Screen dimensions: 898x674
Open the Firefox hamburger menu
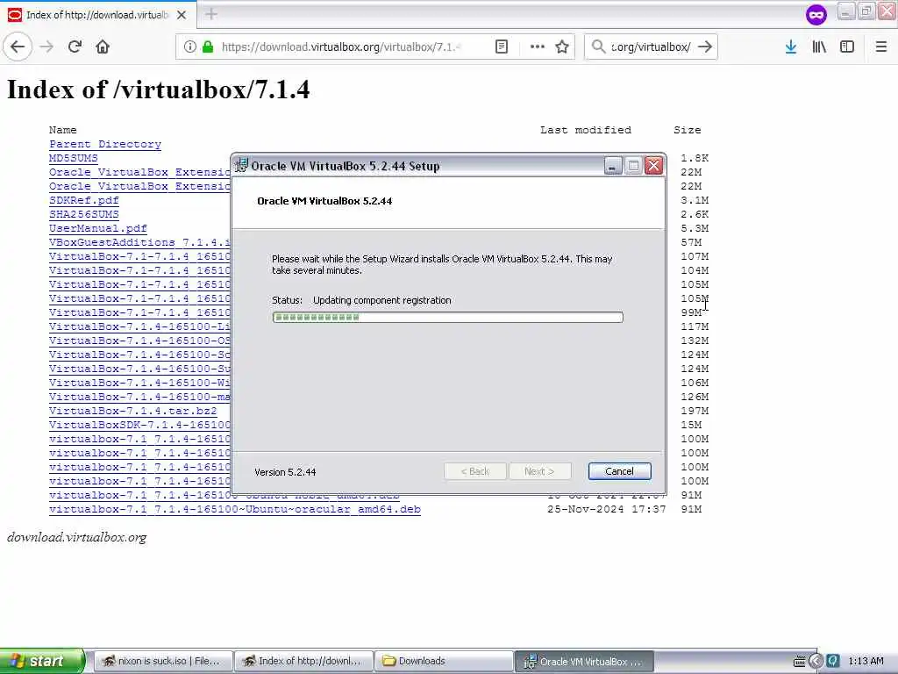(881, 47)
